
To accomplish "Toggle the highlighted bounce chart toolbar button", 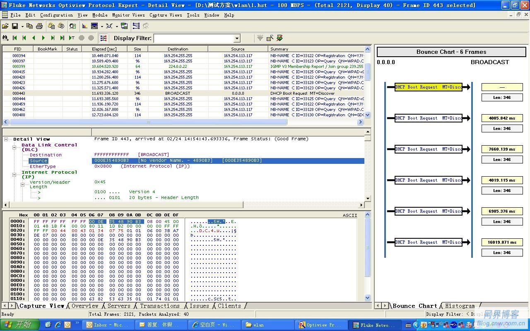I will point(104,38).
